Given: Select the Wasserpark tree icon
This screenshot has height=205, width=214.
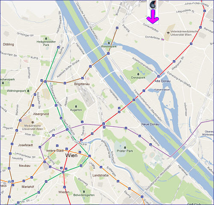Looking at the screenshot, I should tap(109, 43).
